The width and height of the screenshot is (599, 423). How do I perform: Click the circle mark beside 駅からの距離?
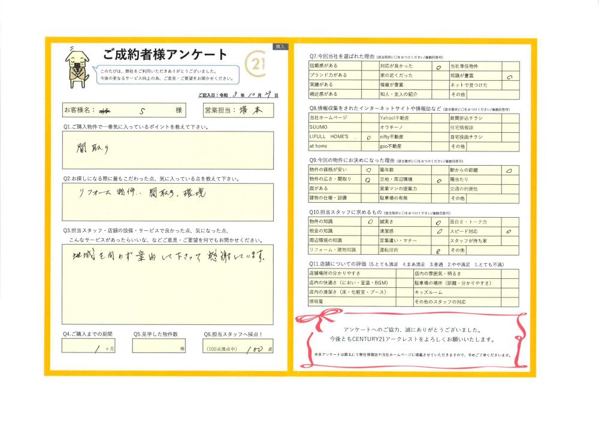(509, 171)
